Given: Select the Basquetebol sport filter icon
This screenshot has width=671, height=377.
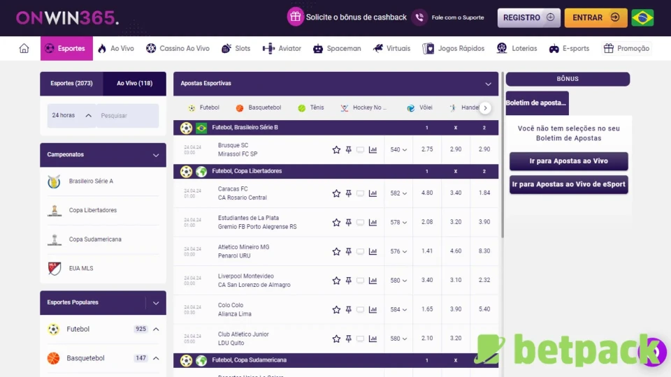Looking at the screenshot, I should click(x=240, y=108).
